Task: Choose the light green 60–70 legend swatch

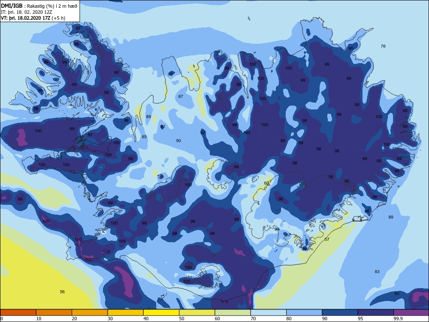Action: [233, 313]
